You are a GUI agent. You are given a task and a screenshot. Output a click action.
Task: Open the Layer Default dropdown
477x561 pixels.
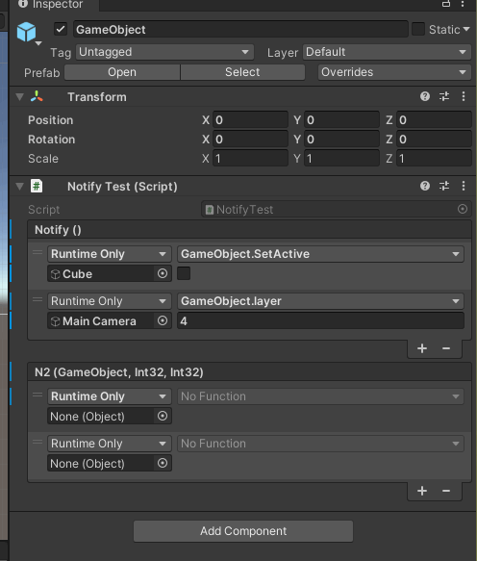[x=387, y=52]
